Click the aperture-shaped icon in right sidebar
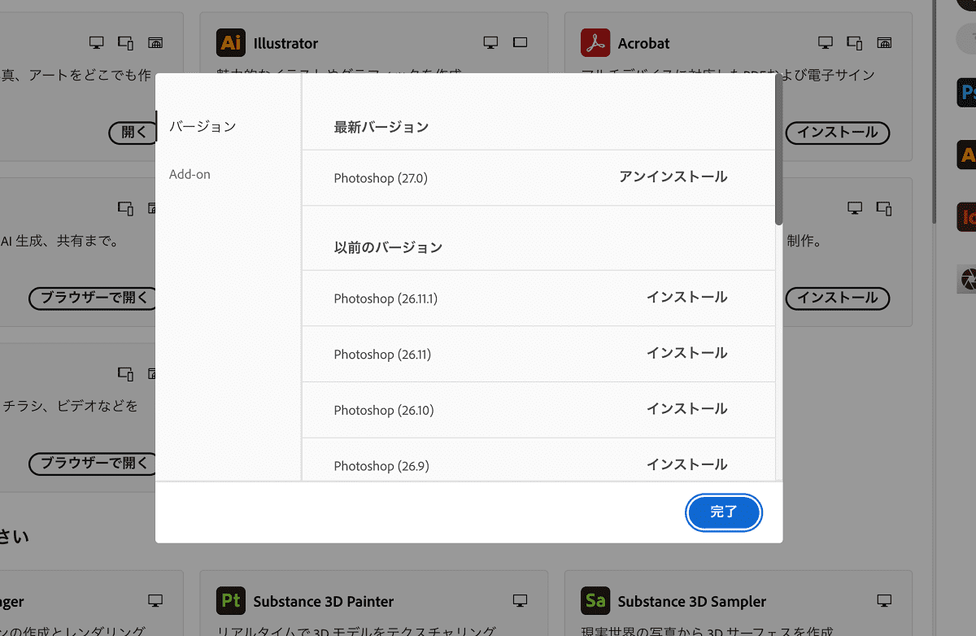 pyautogui.click(x=967, y=279)
